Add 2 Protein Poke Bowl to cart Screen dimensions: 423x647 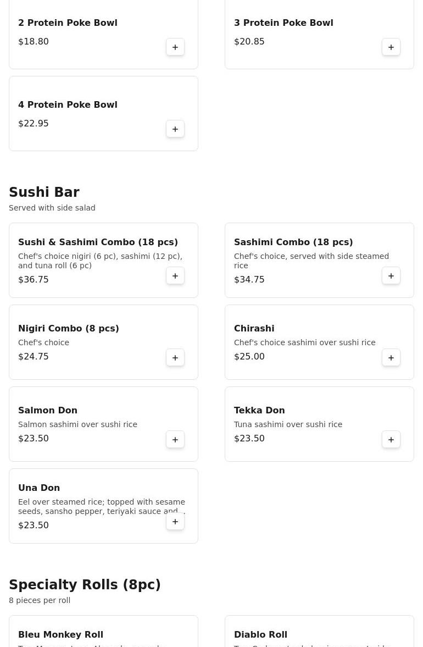coord(175,47)
